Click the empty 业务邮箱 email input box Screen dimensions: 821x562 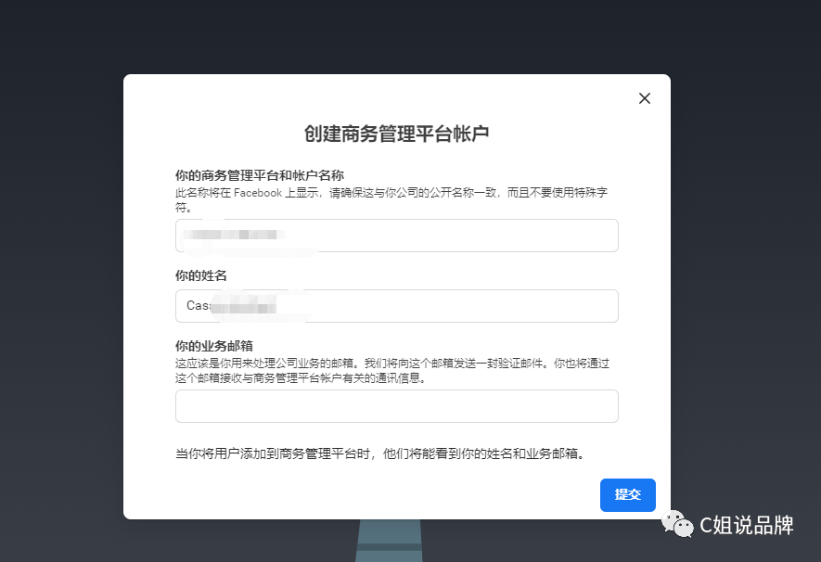tap(396, 405)
